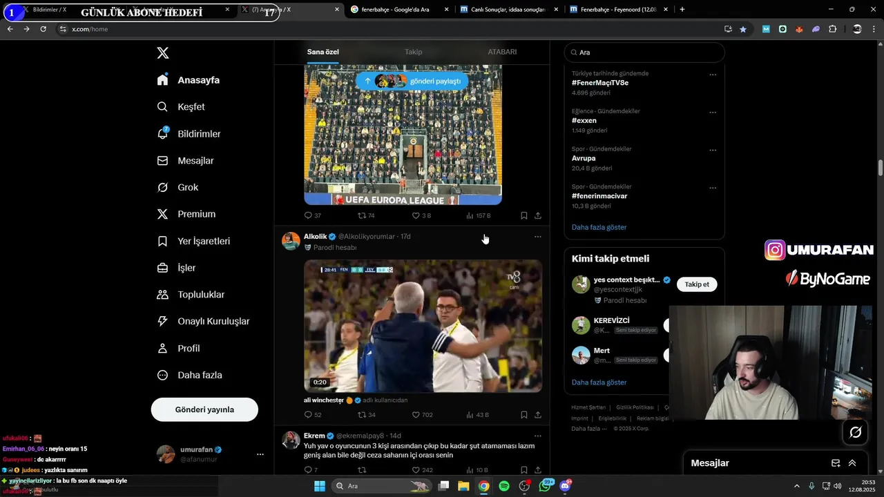884x497 pixels.
Task: Reply to Alkolik's post
Action: click(x=313, y=415)
